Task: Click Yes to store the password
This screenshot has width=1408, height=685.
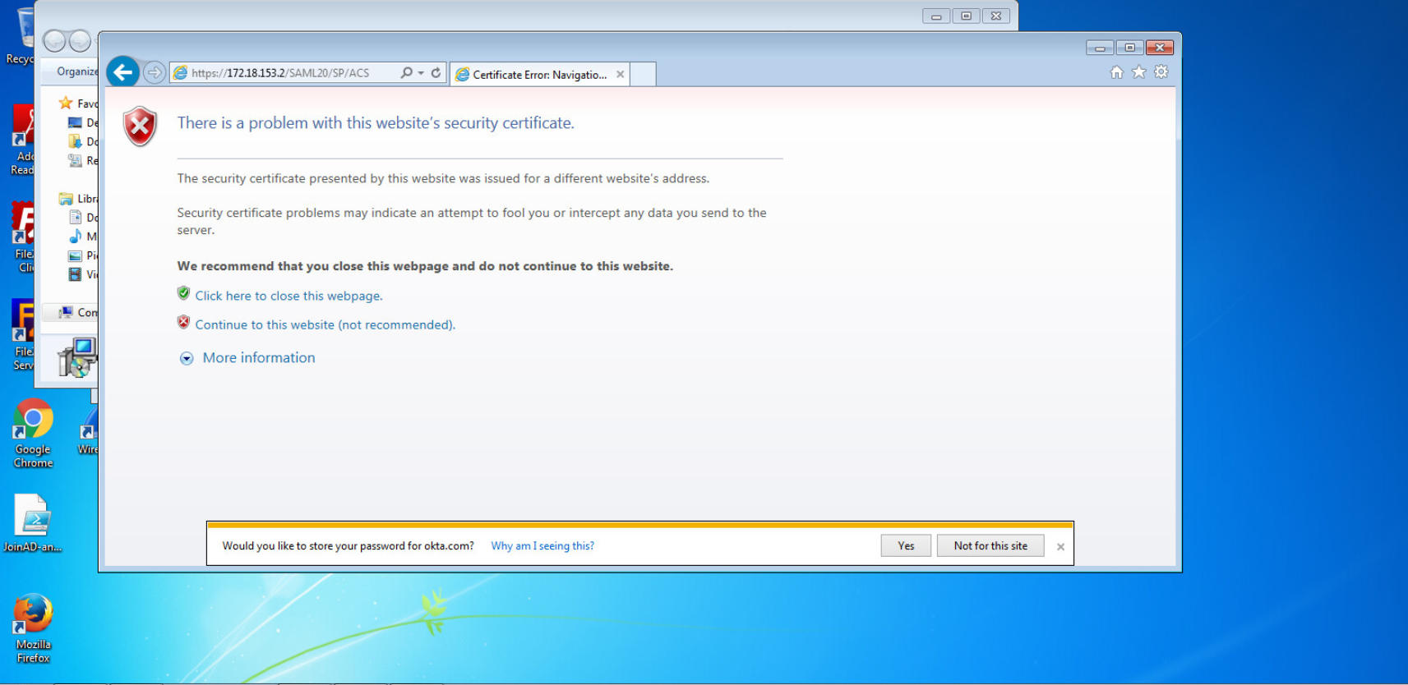Action: point(906,545)
